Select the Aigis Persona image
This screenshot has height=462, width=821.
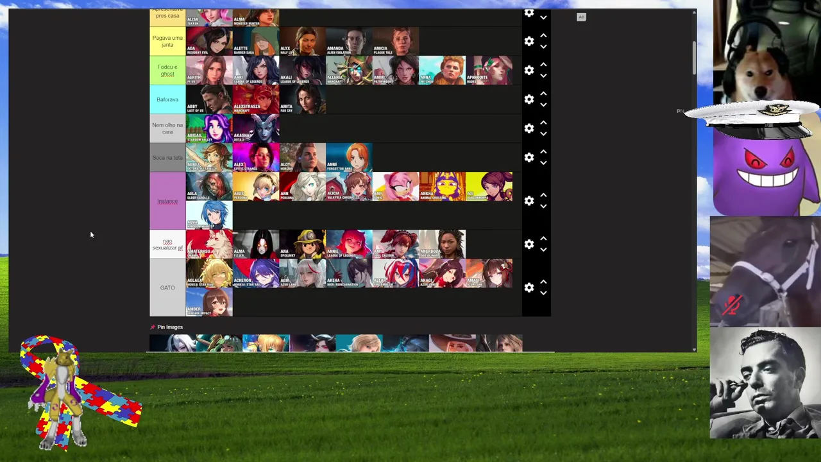tap(256, 186)
